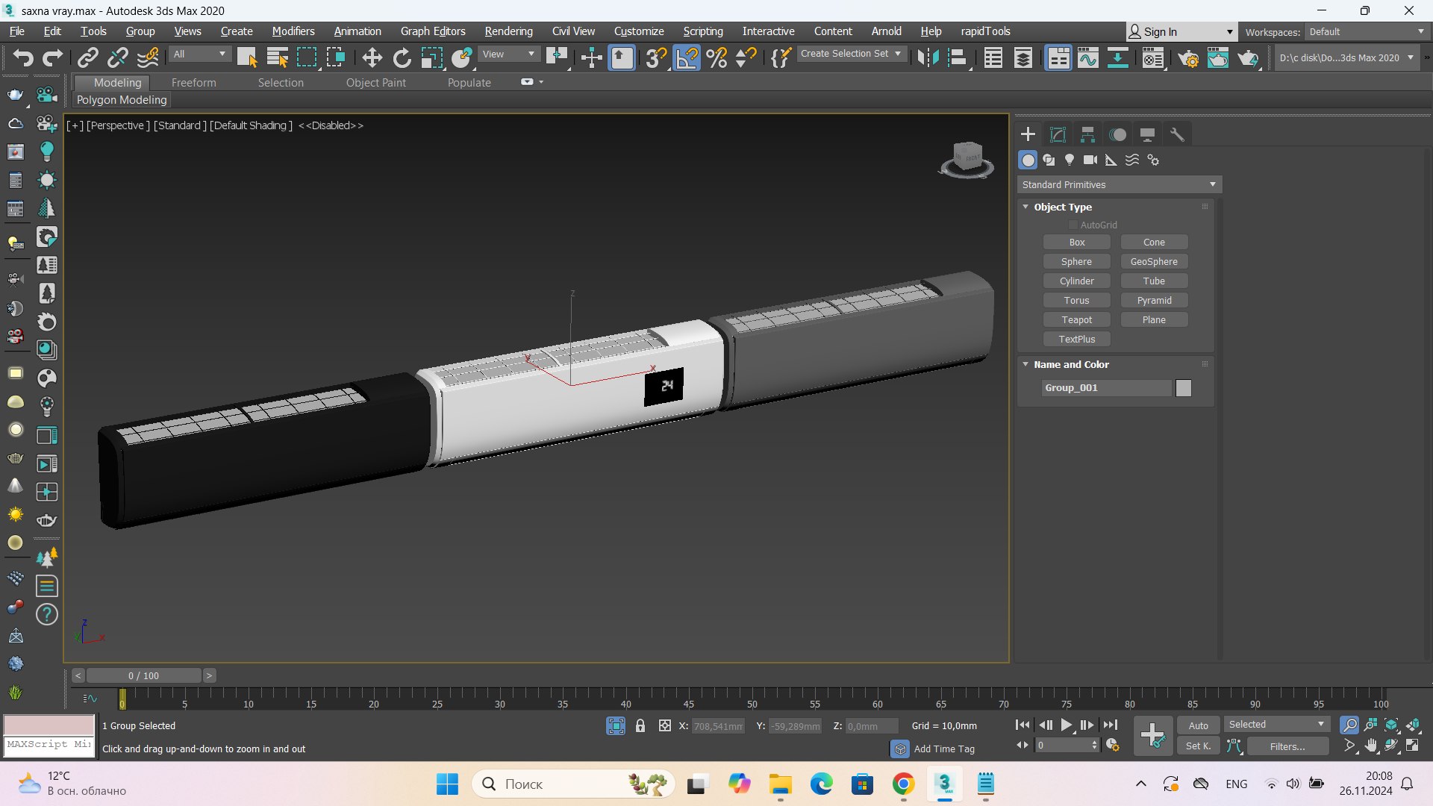Open Render Setup teapot icon

tap(1188, 57)
